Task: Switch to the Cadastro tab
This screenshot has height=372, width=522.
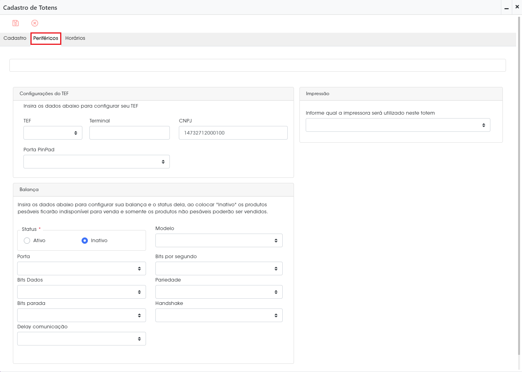Action: (x=15, y=38)
